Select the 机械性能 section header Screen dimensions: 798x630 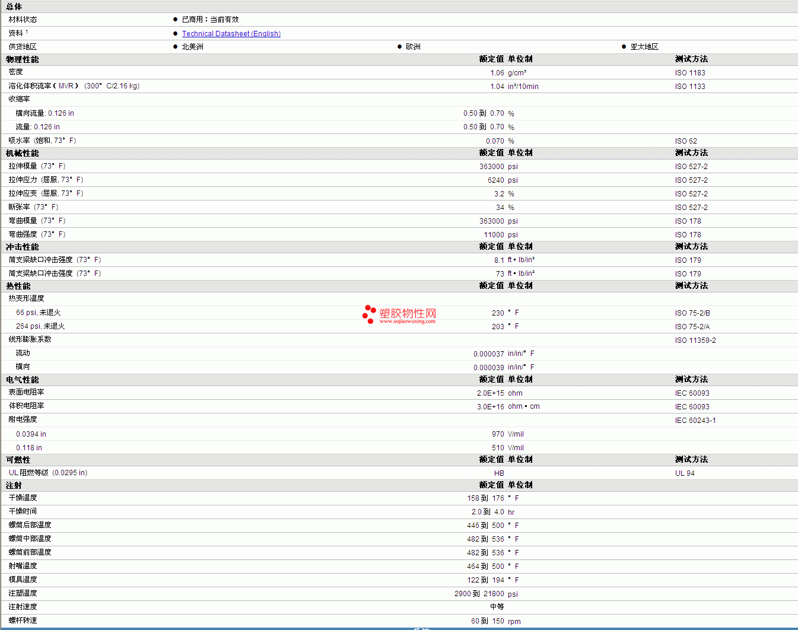[x=23, y=153]
